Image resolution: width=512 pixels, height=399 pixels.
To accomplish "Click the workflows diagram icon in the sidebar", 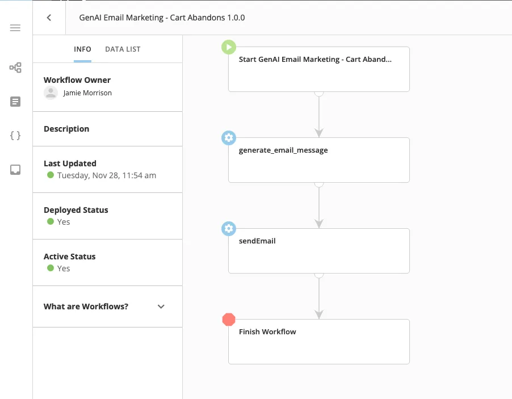I will click(x=15, y=68).
